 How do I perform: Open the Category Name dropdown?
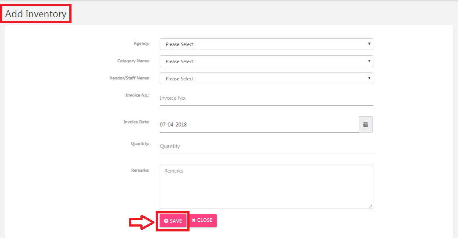point(266,61)
